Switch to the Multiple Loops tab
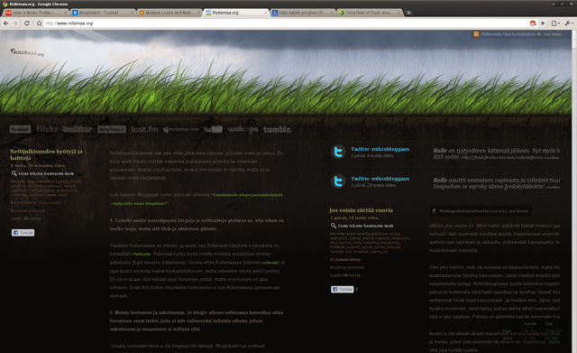The height and width of the screenshot is (353, 577). click(x=169, y=13)
